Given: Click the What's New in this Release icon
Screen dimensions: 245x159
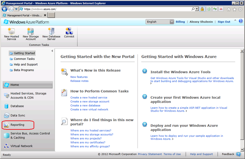Looking at the screenshot, I should coord(64,72).
